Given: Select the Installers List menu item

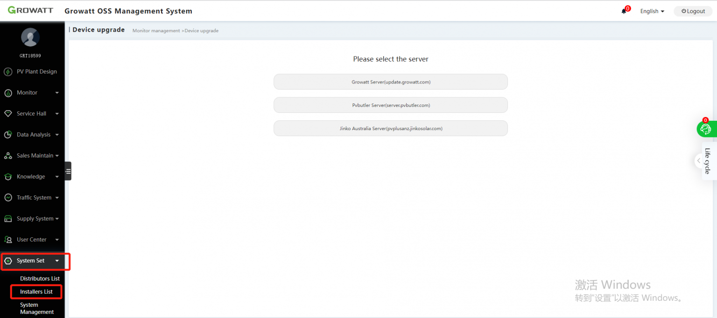Looking at the screenshot, I should 36,291.
